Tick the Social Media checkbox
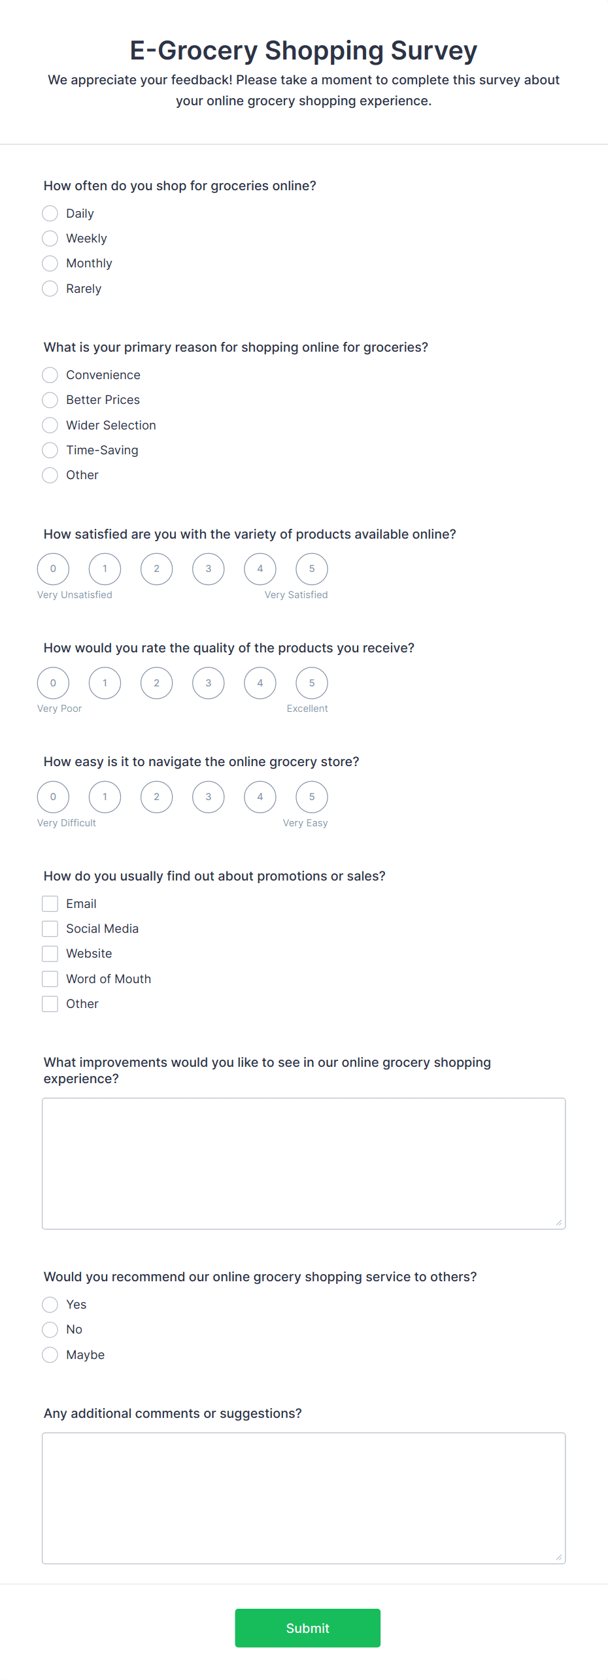608x1680 pixels. [x=50, y=929]
